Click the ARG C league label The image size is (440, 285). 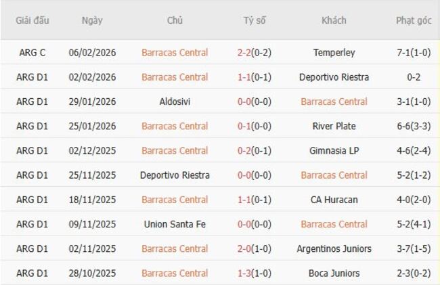32,52
